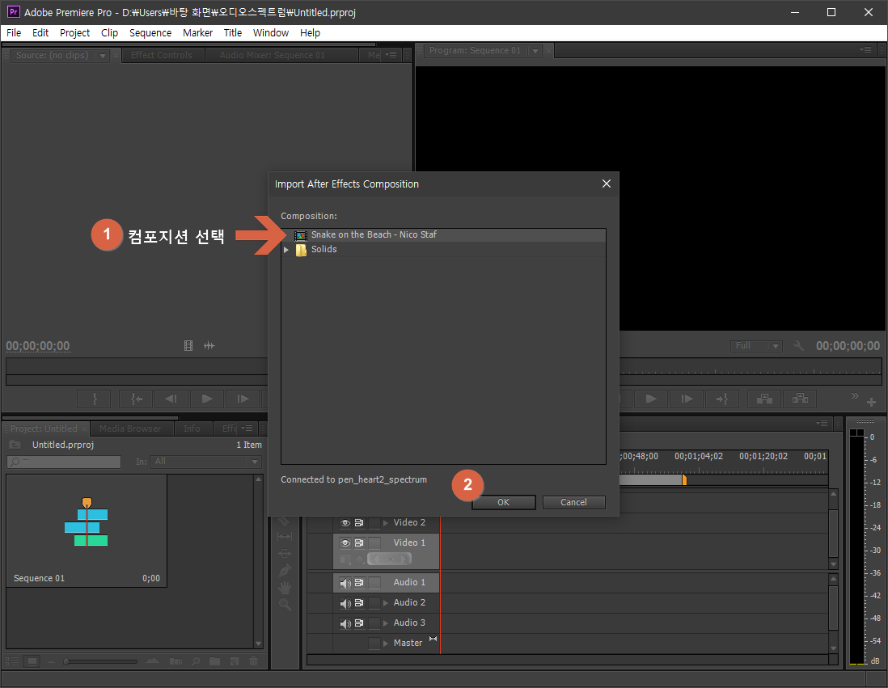Toggle Video 1 track visibility eye

point(345,542)
